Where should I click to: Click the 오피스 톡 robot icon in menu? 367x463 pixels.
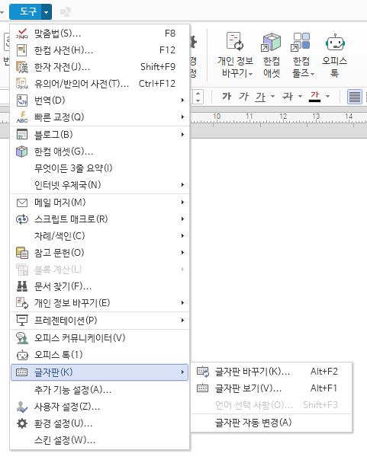tap(22, 355)
